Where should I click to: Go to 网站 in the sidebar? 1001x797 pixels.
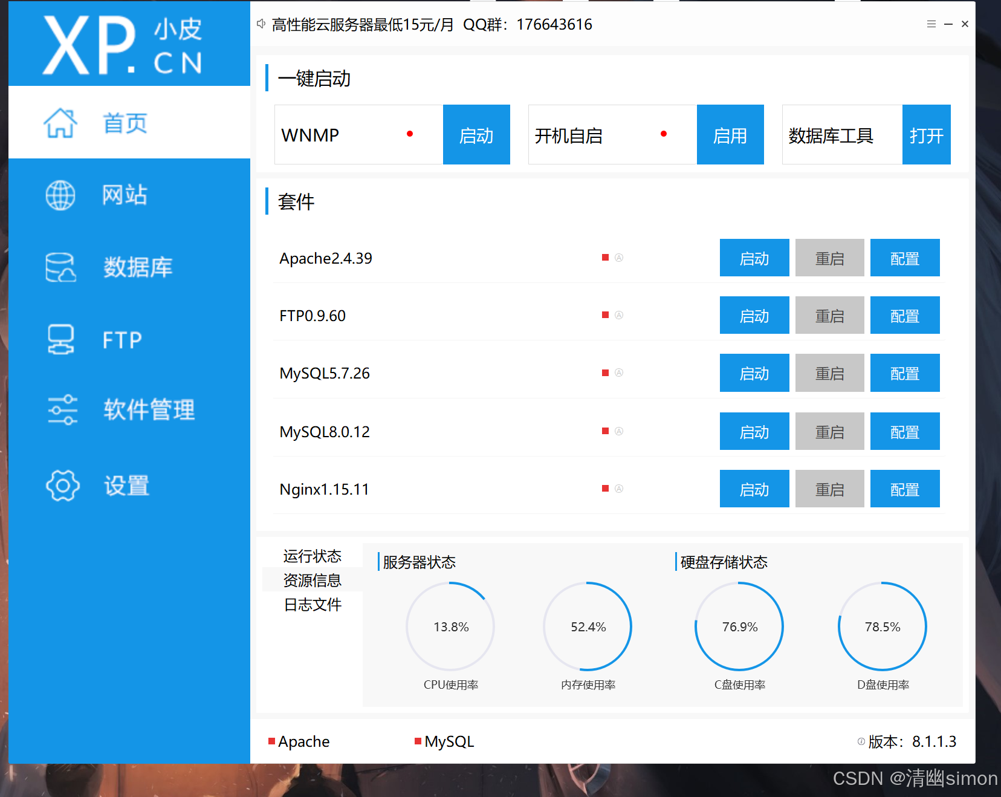pyautogui.click(x=129, y=195)
